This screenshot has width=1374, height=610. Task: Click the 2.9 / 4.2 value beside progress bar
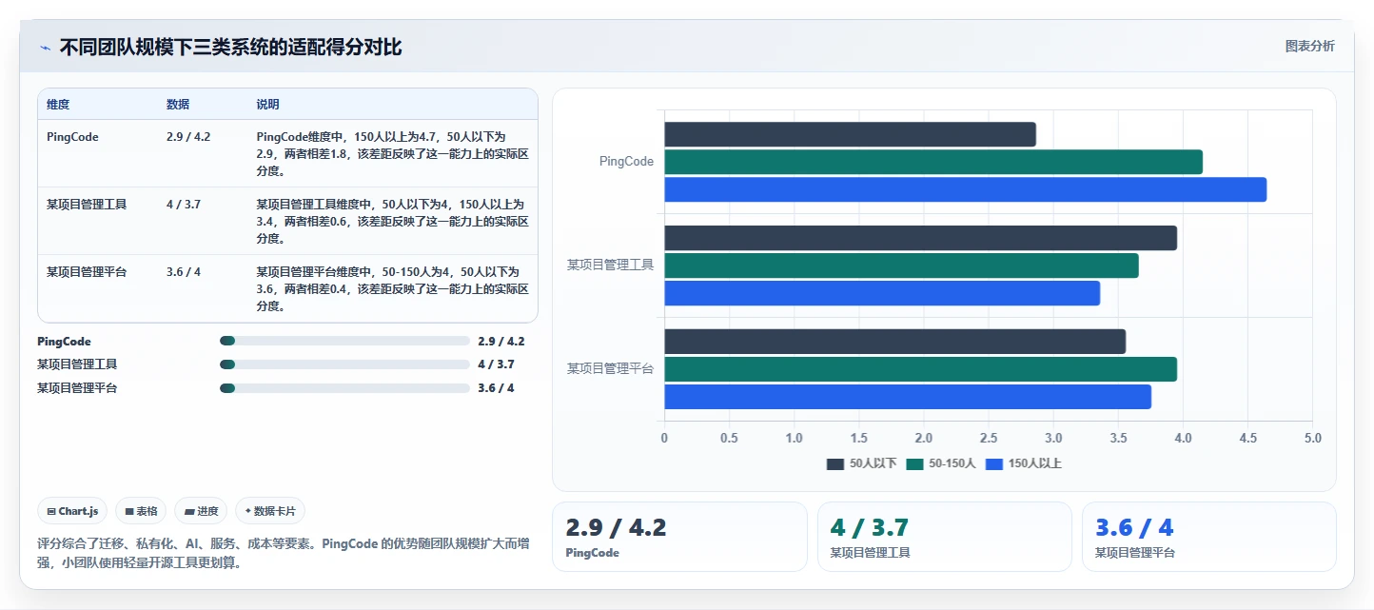pyautogui.click(x=501, y=341)
